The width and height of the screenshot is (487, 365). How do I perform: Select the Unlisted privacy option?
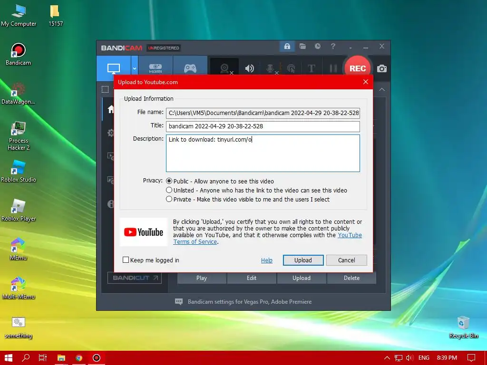pyautogui.click(x=169, y=190)
